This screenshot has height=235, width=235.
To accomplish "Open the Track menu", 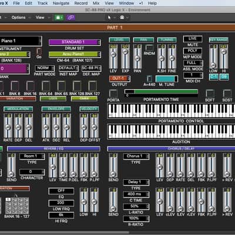I will coord(42,3).
